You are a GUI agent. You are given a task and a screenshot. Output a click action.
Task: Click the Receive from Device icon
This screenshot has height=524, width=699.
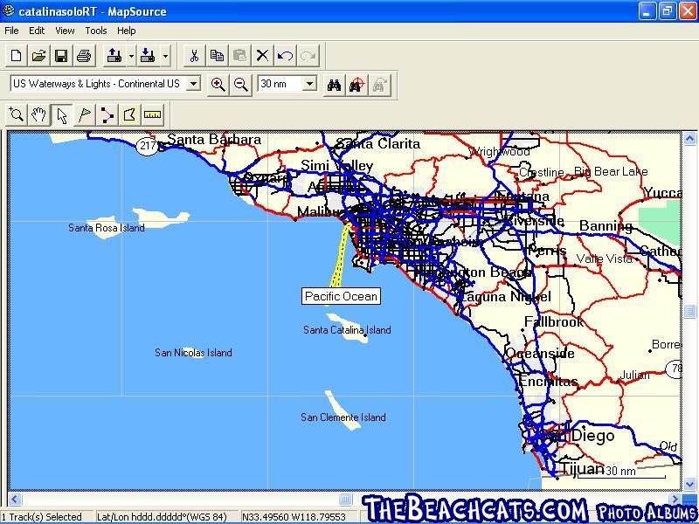point(148,56)
